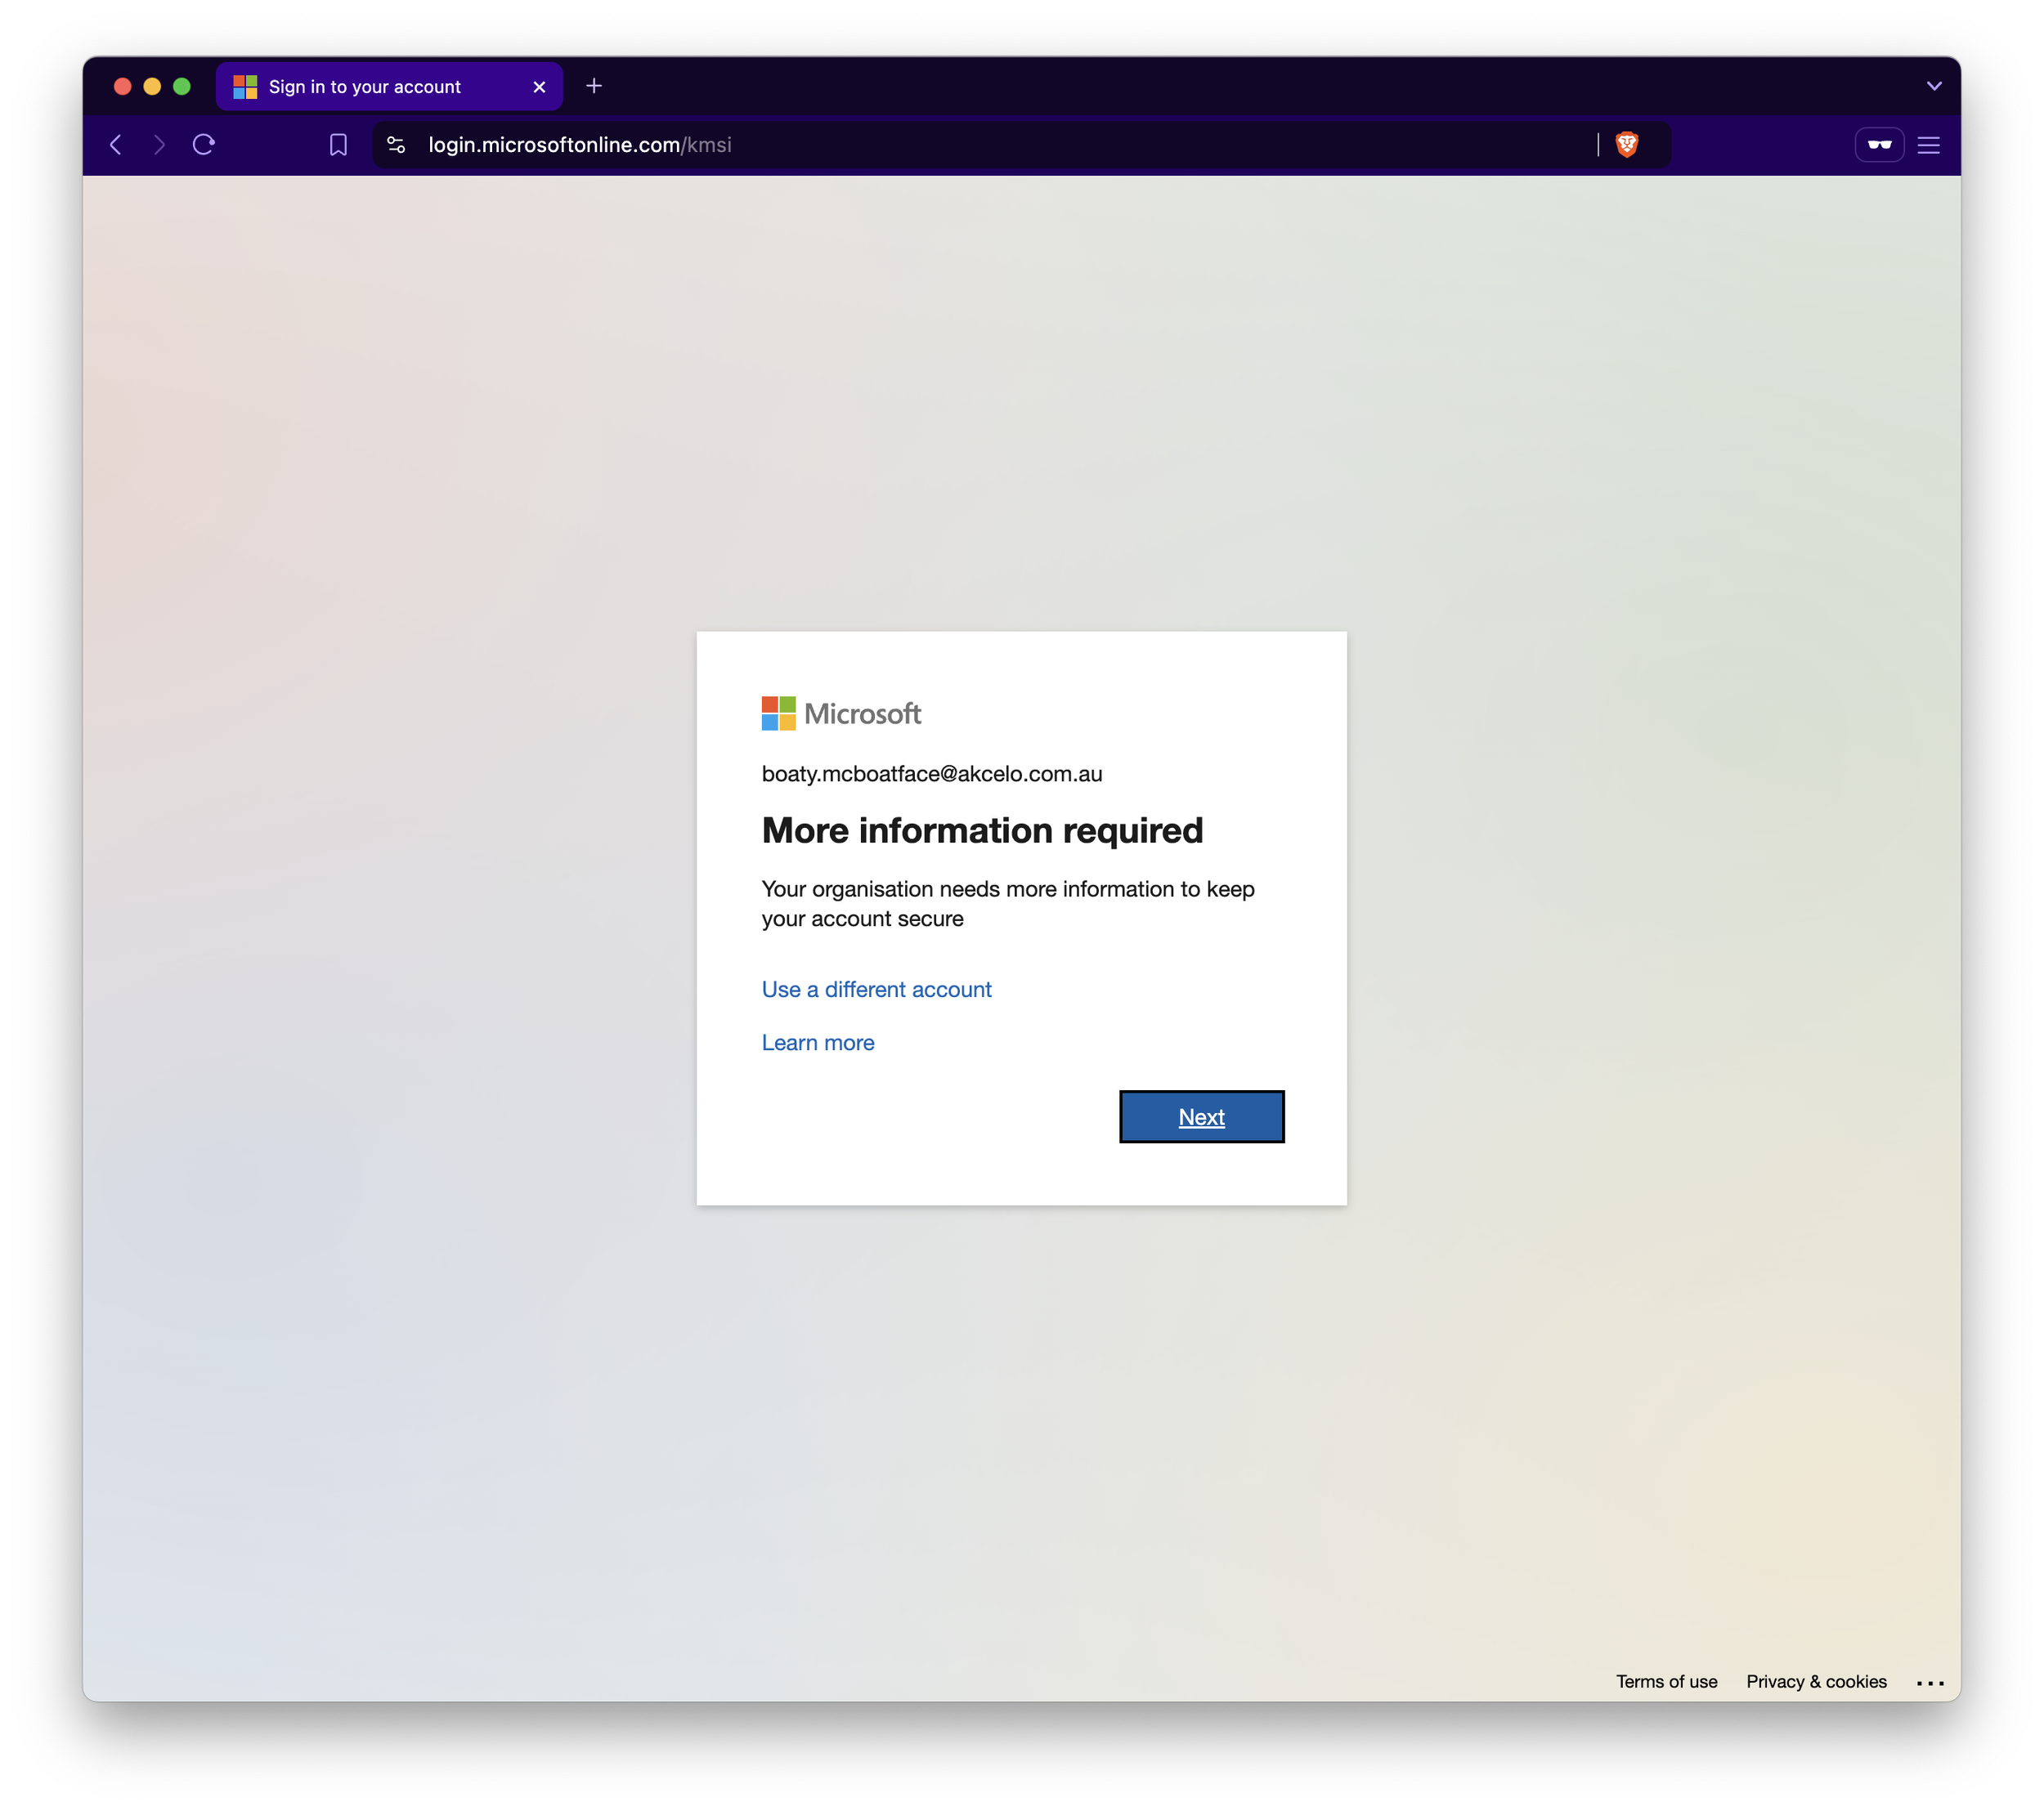The width and height of the screenshot is (2044, 1811).
Task: Close the 'Sign in to your account' tab
Action: click(x=540, y=87)
